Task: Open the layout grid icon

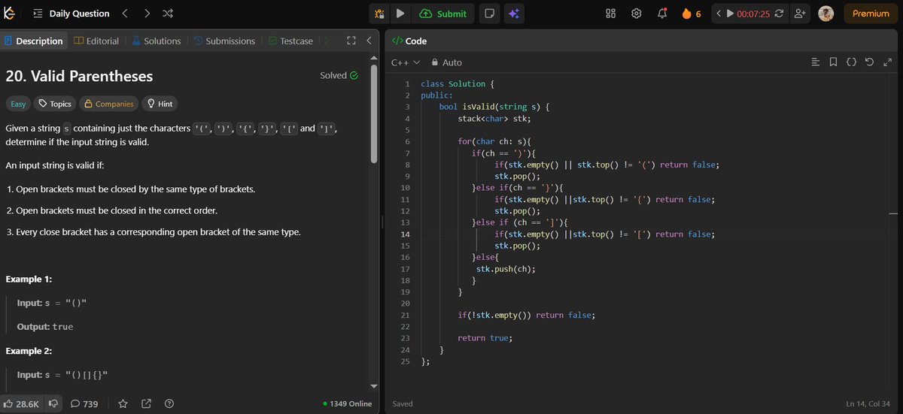Action: [611, 14]
